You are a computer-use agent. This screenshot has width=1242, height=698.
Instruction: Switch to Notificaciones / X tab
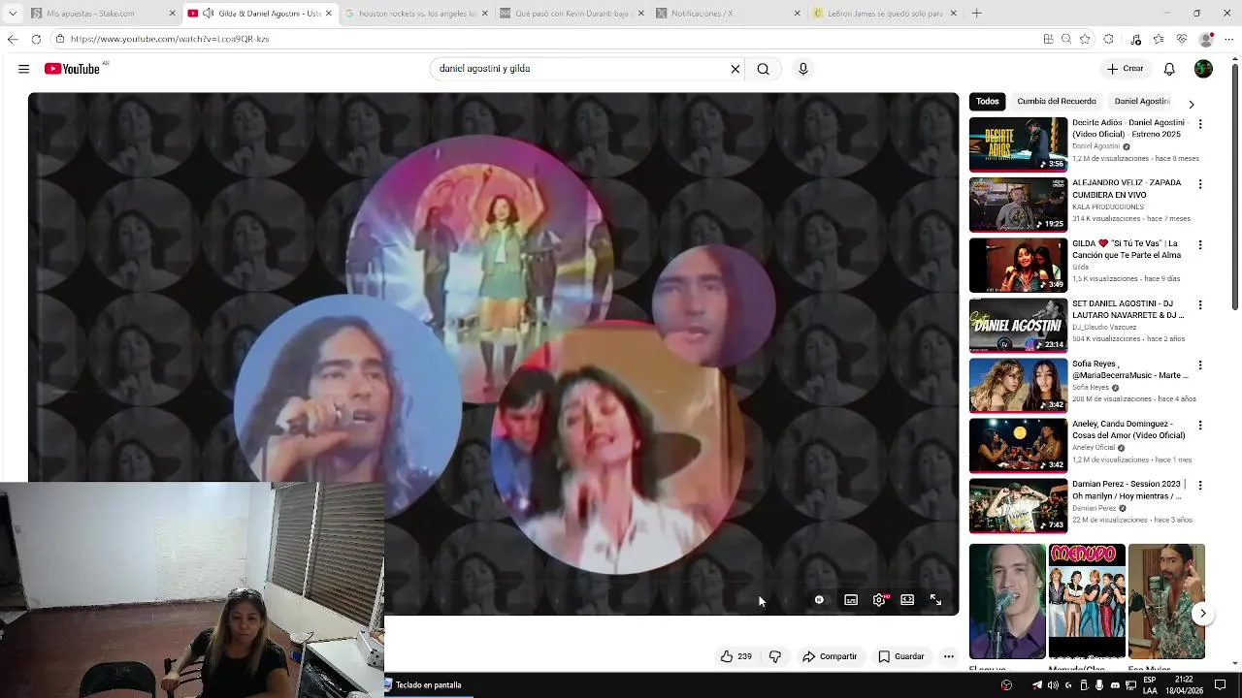pos(728,14)
